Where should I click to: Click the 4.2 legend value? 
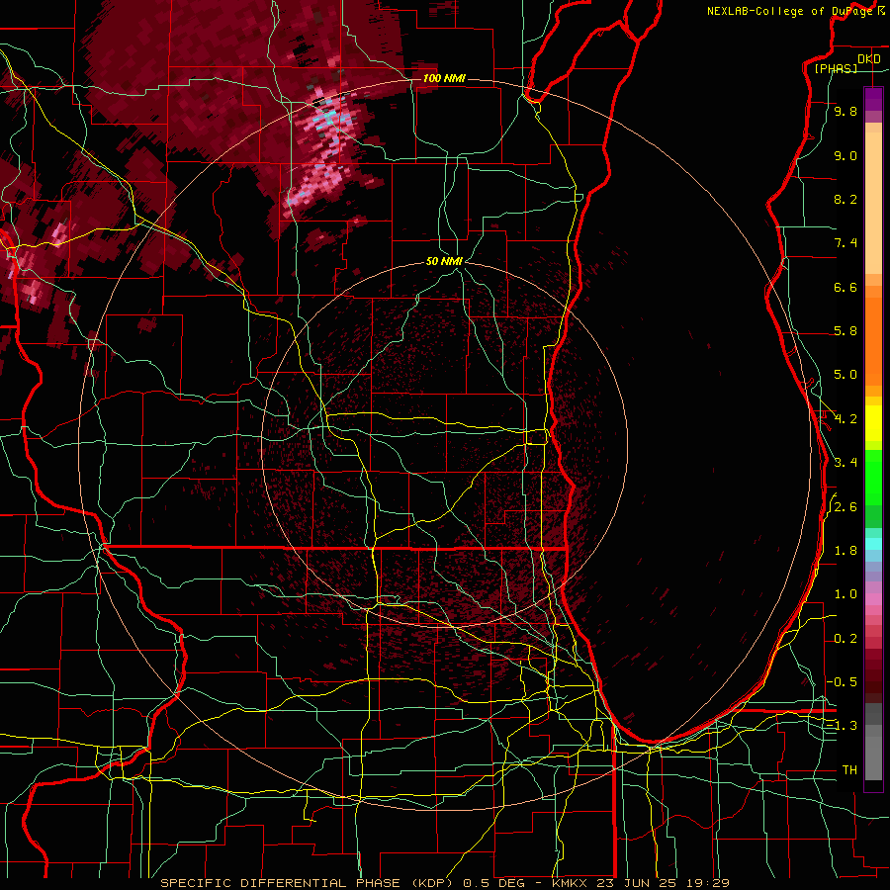(x=845, y=419)
